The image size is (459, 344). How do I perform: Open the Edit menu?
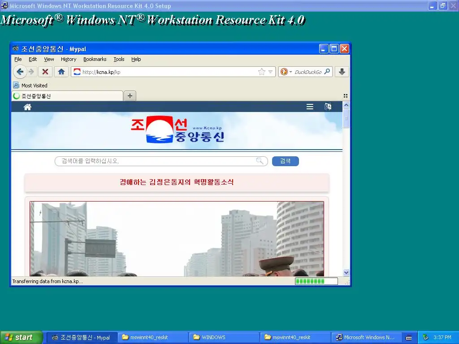(x=33, y=59)
